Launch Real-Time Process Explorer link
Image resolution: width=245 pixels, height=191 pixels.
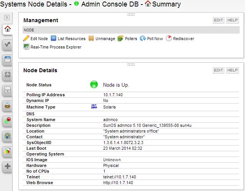tap(56, 47)
